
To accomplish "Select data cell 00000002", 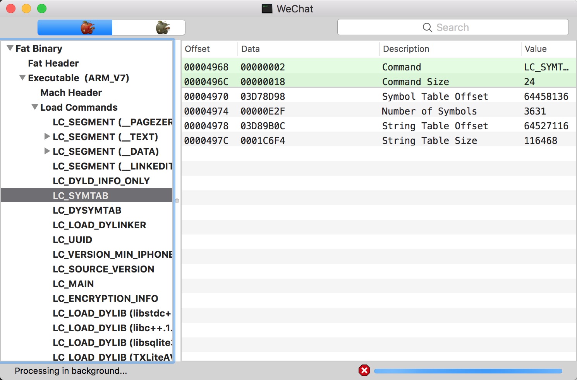I will pos(263,67).
